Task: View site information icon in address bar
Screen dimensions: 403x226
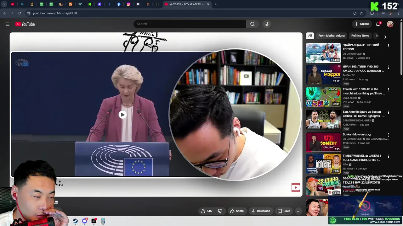Action: [29, 13]
